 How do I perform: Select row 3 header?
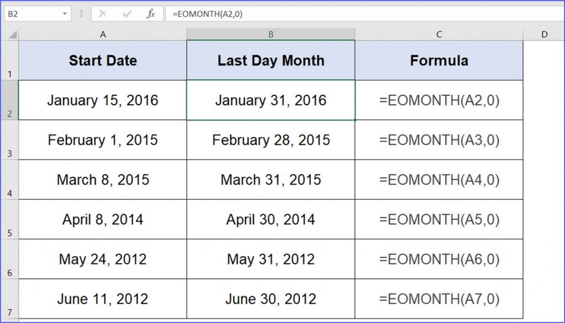point(9,140)
